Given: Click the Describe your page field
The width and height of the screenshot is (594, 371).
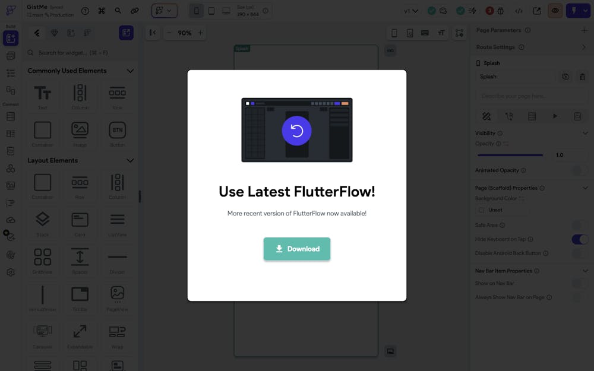Looking at the screenshot, I should click(532, 96).
